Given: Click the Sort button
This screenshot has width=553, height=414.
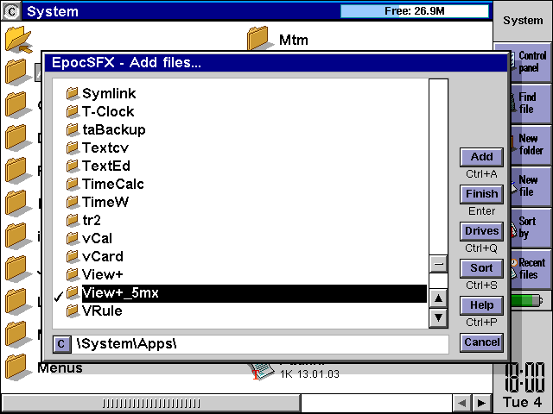Looking at the screenshot, I should coord(481,268).
